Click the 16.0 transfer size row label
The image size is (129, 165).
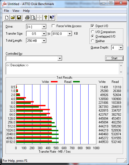12,107
